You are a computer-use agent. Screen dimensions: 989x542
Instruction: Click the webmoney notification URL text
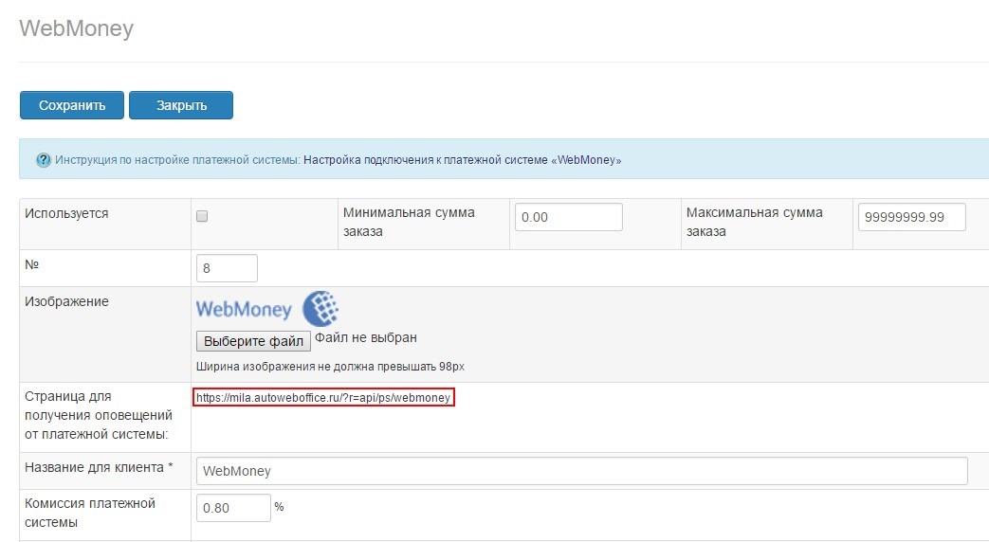323,398
